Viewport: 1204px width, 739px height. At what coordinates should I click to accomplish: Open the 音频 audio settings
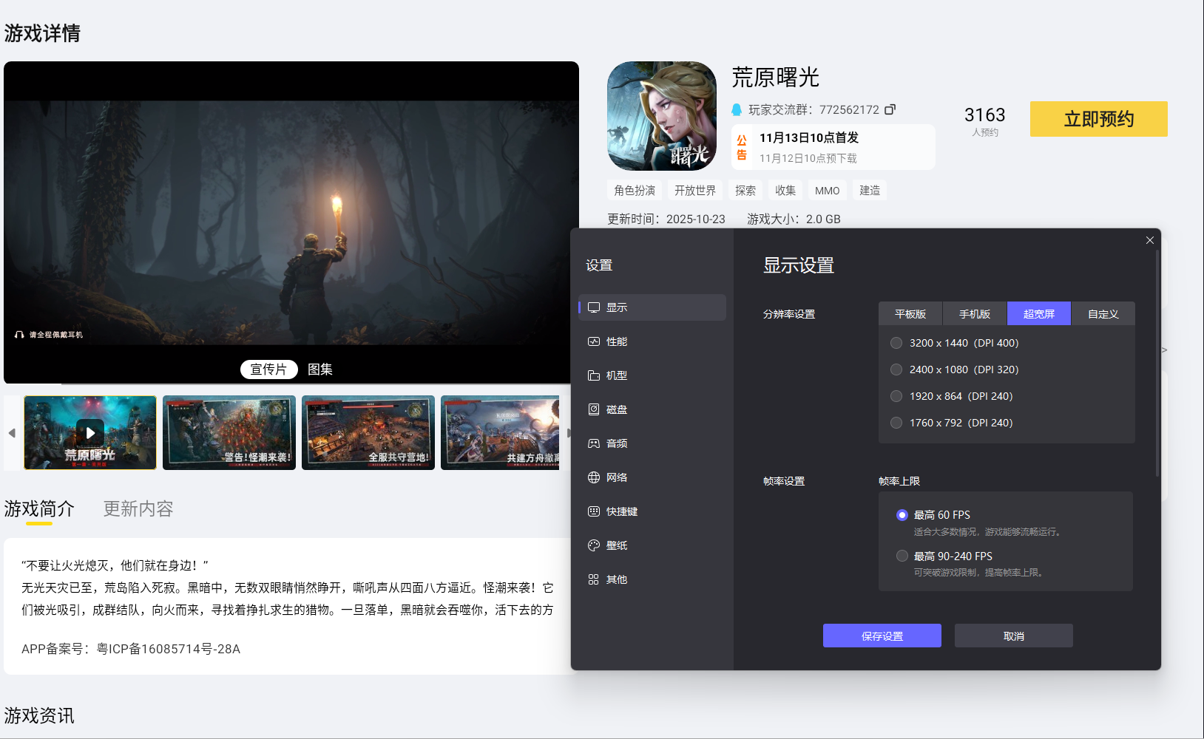(616, 443)
